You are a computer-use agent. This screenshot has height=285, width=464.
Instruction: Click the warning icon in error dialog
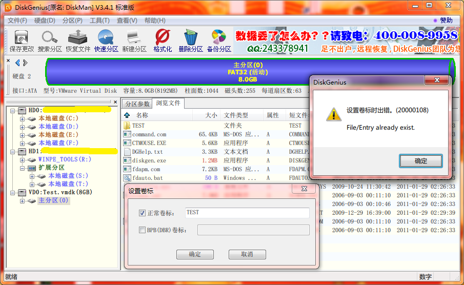point(334,114)
